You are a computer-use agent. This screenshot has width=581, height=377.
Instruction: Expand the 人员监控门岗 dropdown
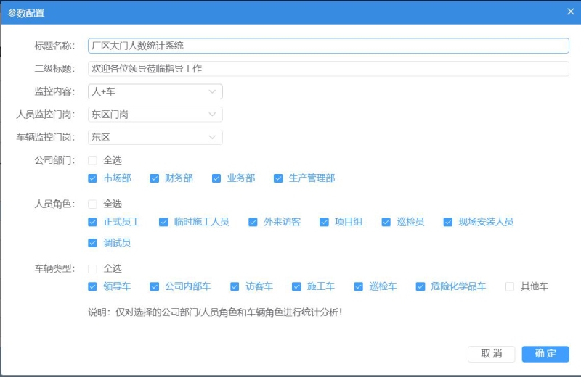(x=155, y=115)
